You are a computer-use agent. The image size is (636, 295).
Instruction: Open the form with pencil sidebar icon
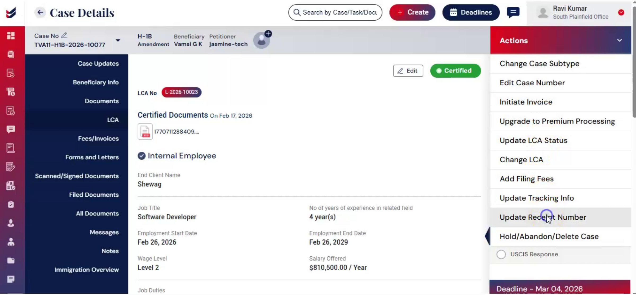pyautogui.click(x=11, y=167)
